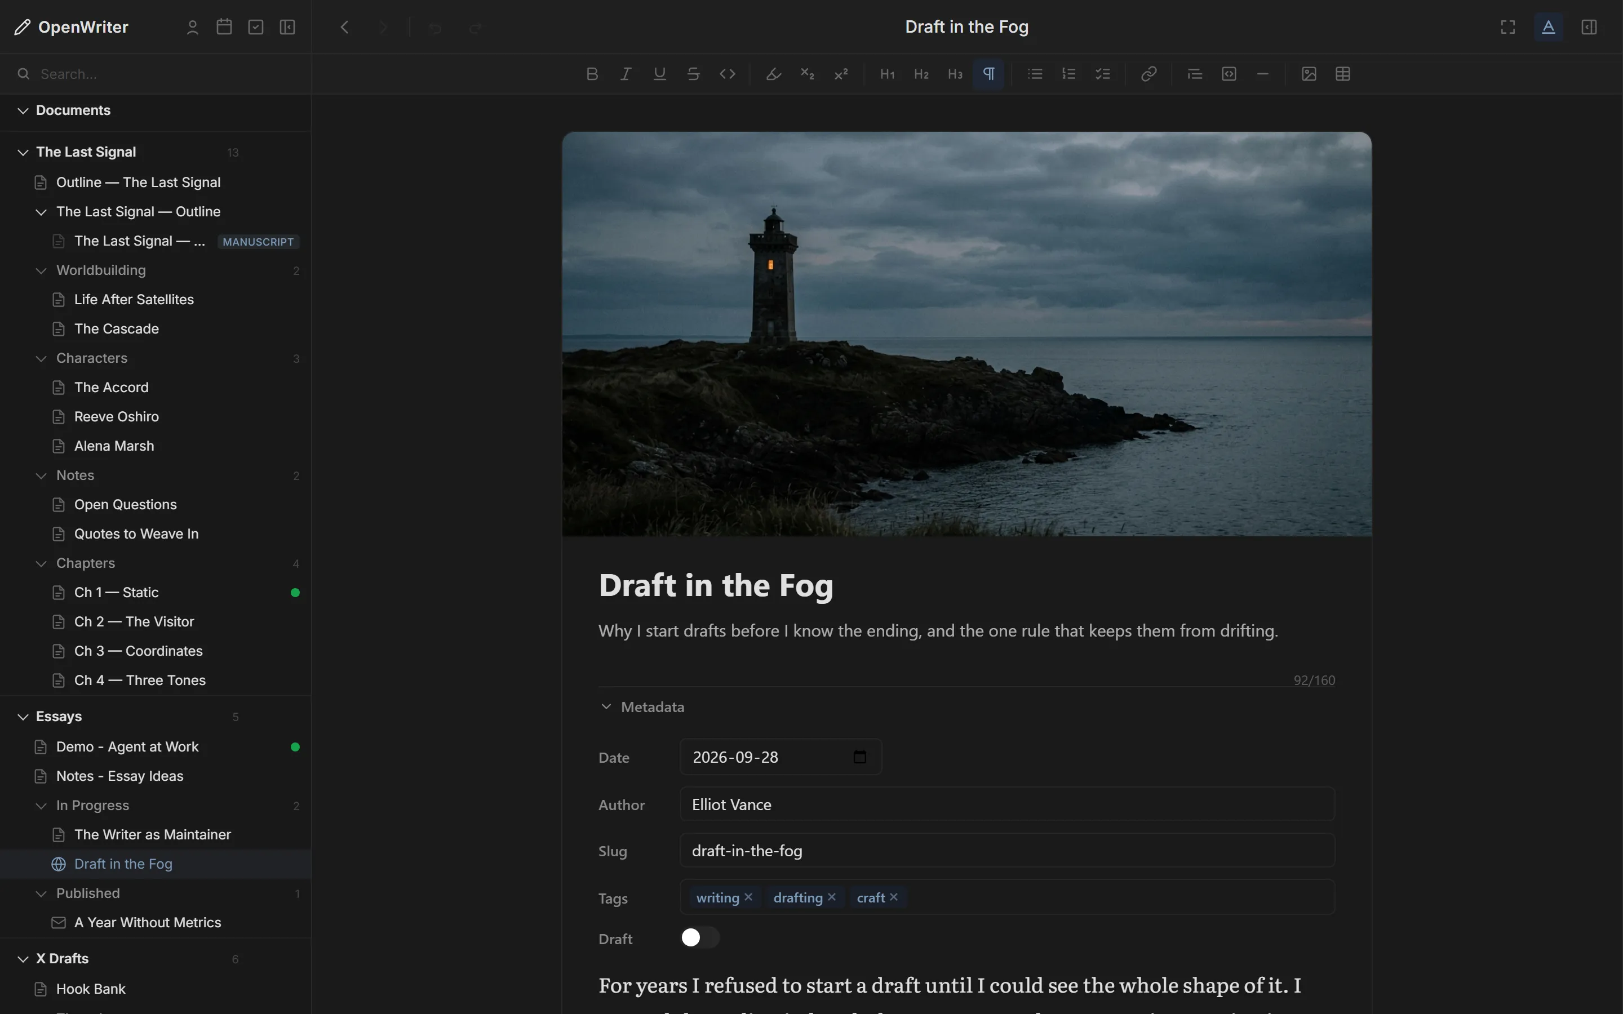
Task: Insert an image
Action: (1309, 74)
